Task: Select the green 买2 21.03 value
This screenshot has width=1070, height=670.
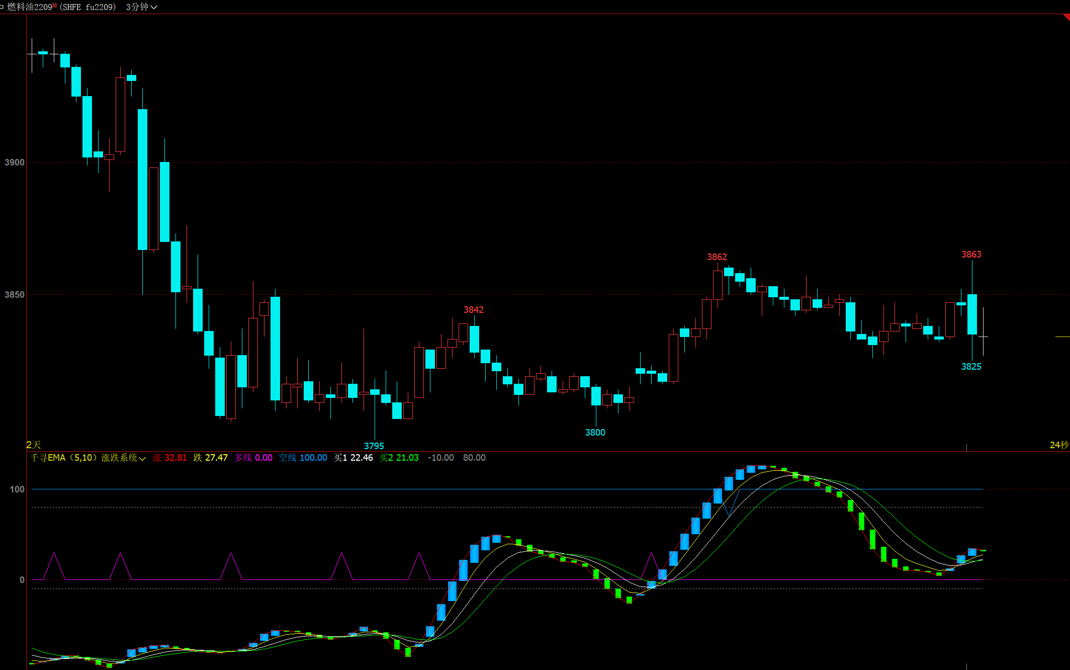Action: coord(399,458)
